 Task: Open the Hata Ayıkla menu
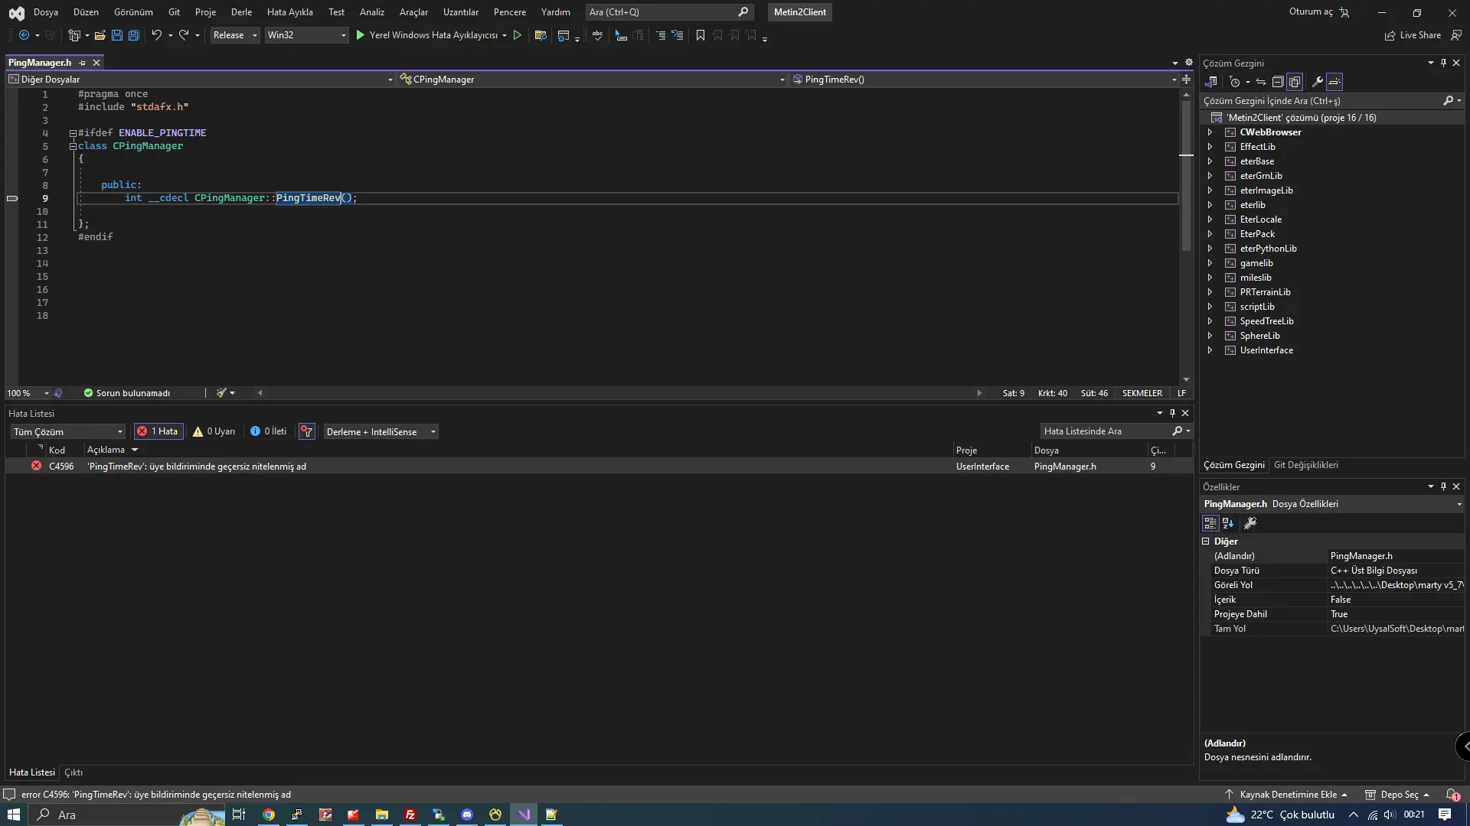click(x=289, y=12)
